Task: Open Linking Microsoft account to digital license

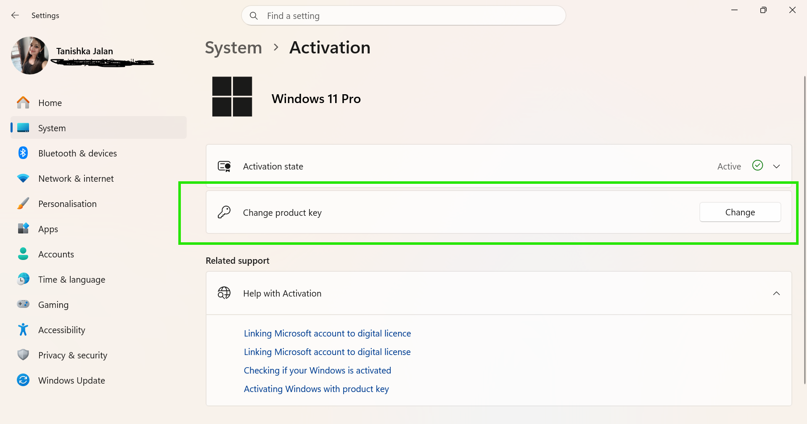Action: [x=327, y=352]
